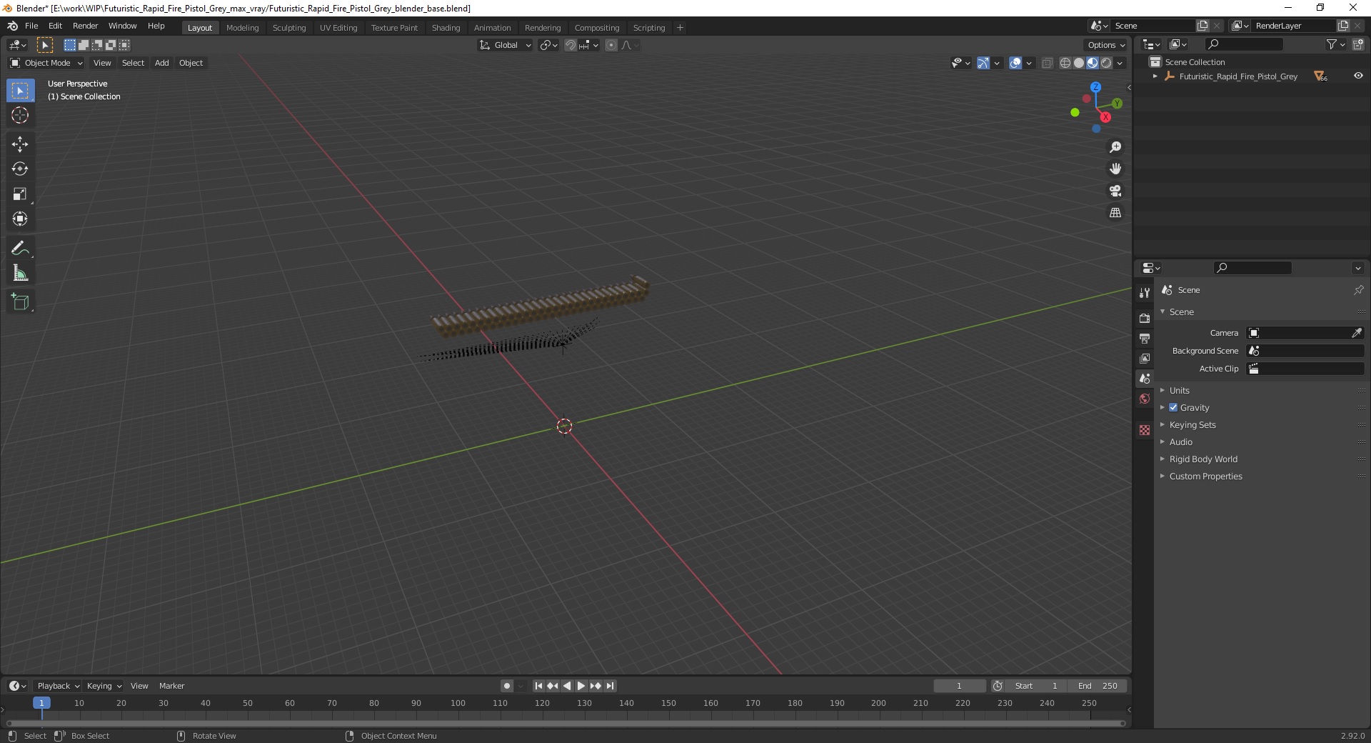
Task: Switch to wireframe viewport shading
Action: tap(1065, 63)
